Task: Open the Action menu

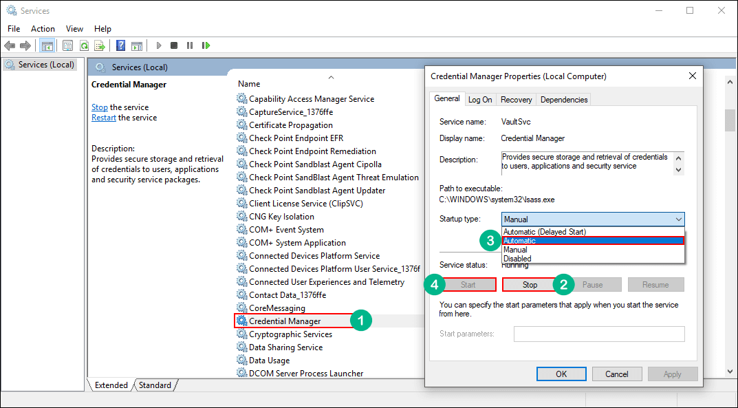Action: pos(43,29)
